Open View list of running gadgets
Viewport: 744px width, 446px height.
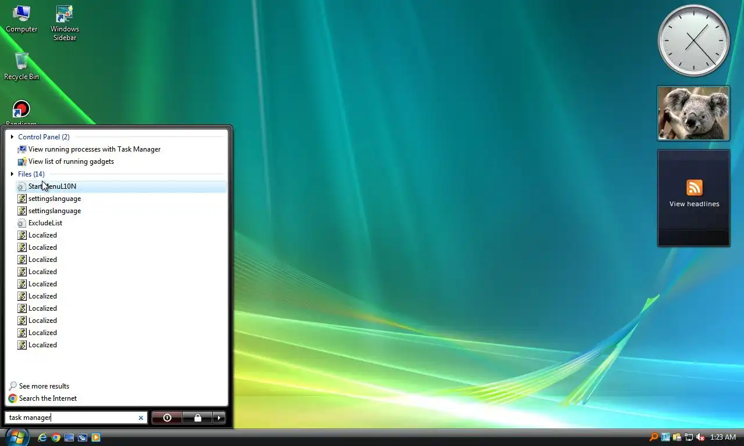pyautogui.click(x=121, y=161)
